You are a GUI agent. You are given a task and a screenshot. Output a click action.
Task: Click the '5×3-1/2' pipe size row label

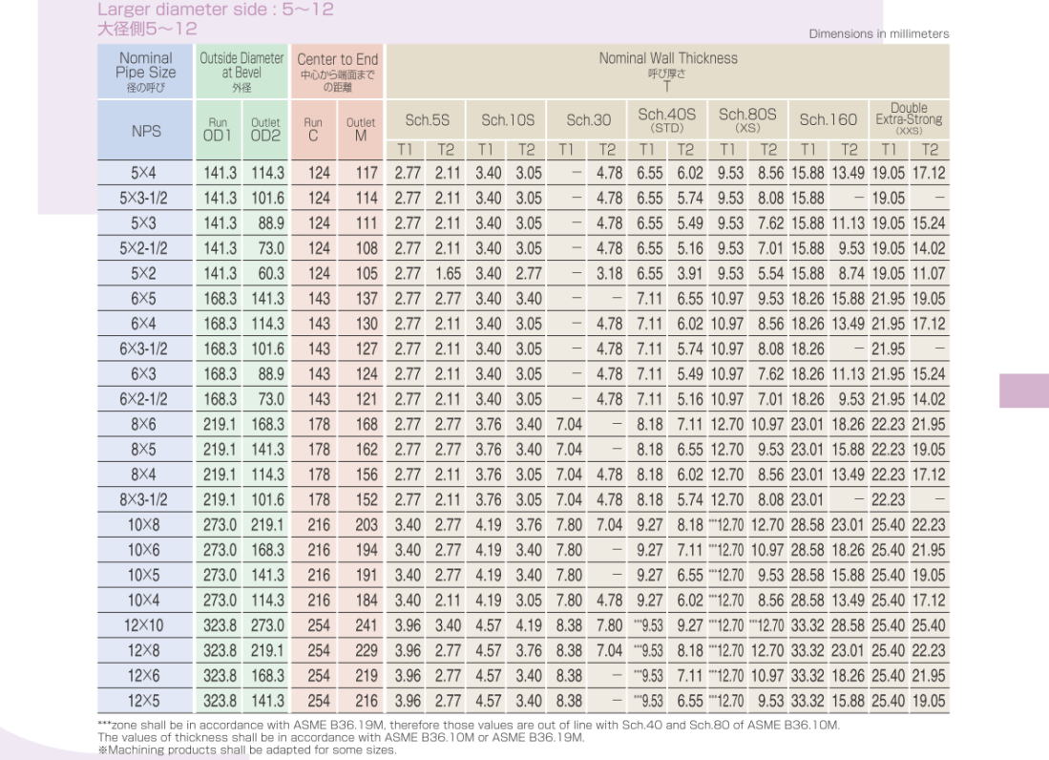(x=143, y=199)
